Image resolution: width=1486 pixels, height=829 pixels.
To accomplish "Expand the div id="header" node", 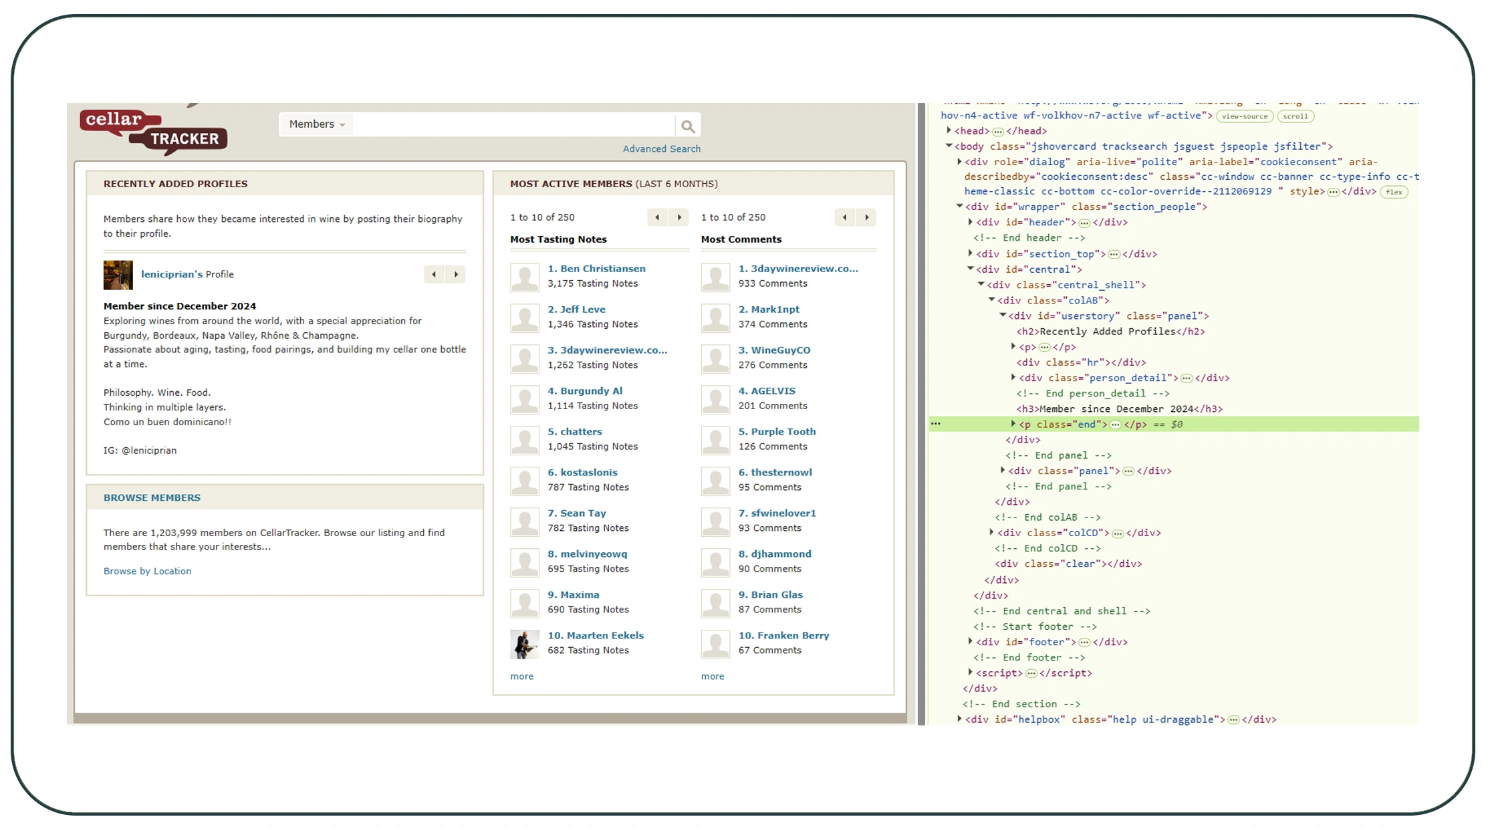I will coord(971,223).
